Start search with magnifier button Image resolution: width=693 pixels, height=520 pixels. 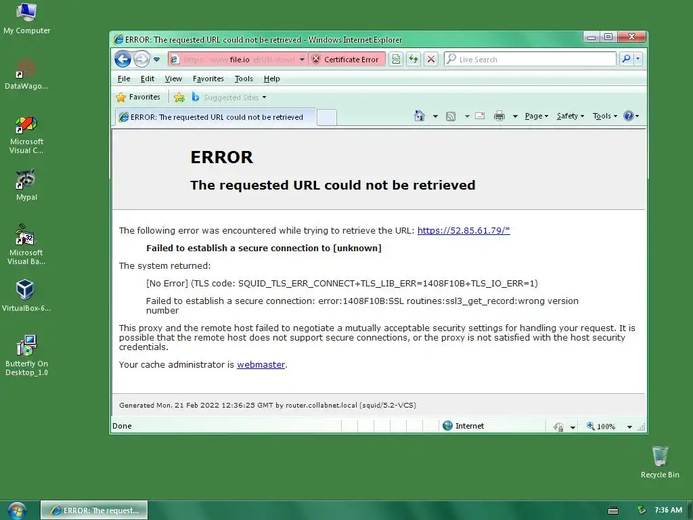click(626, 59)
